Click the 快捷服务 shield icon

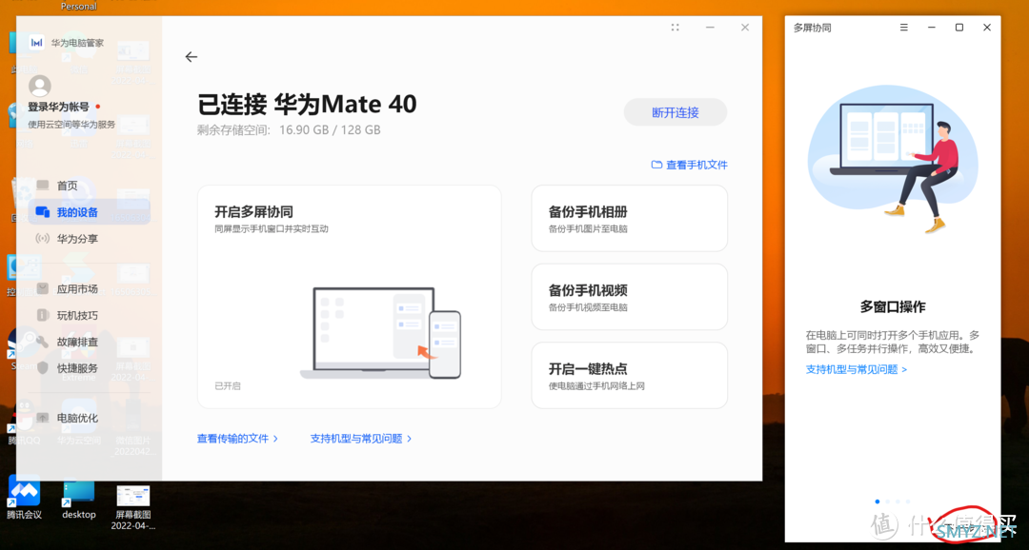pos(43,367)
